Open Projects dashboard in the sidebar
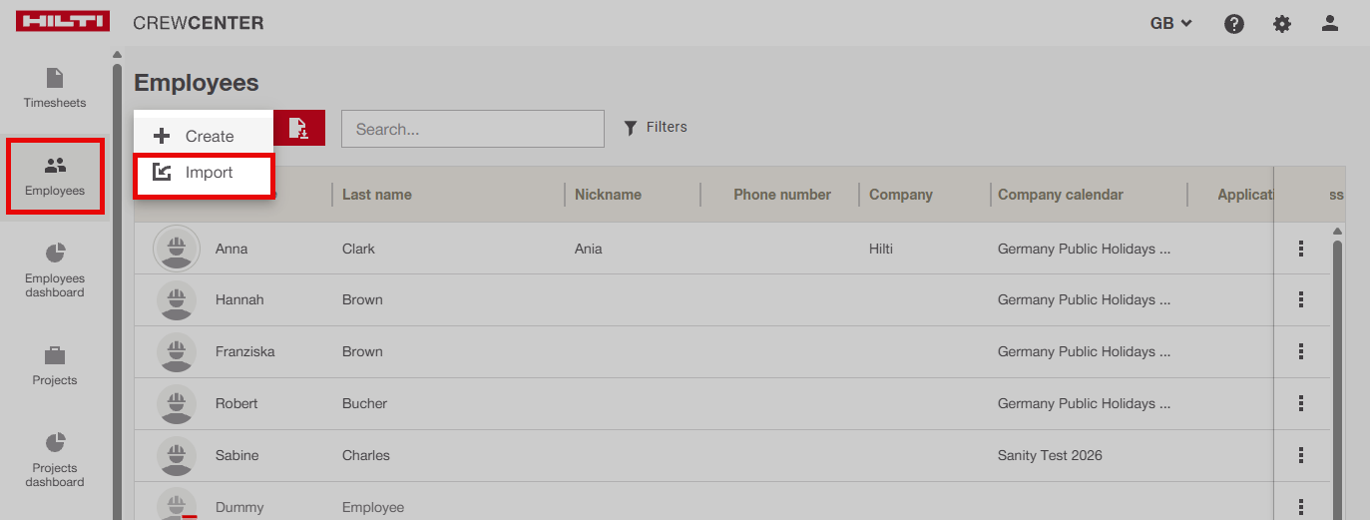Viewport: 1370px width, 520px height. pos(55,459)
